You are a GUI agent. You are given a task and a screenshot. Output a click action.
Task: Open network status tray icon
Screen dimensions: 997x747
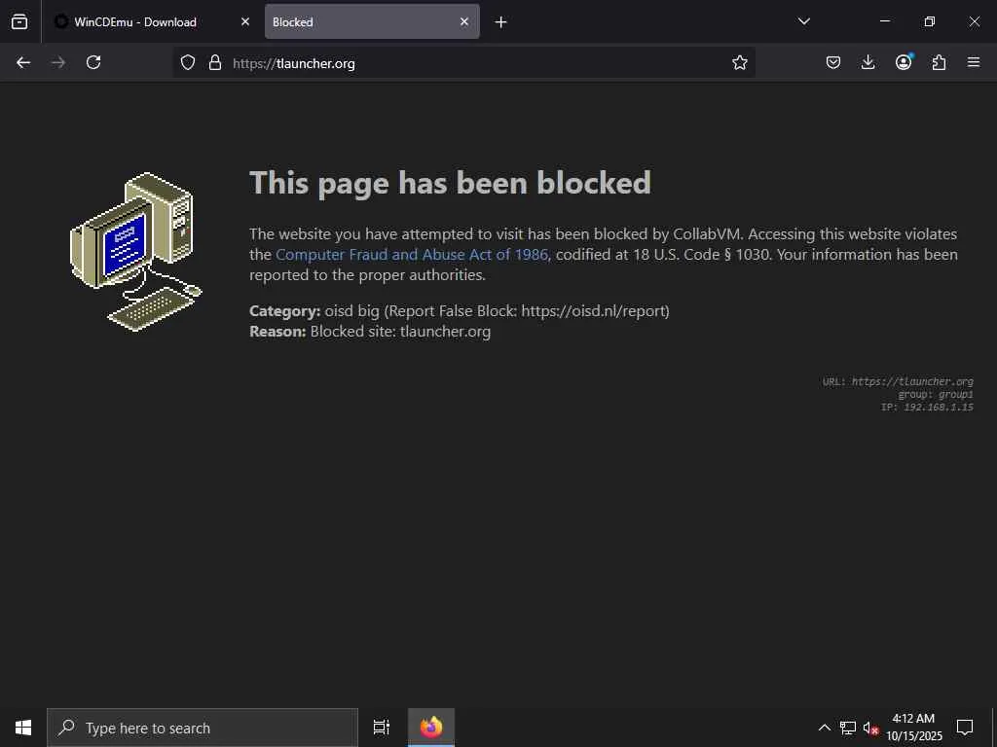coord(848,728)
